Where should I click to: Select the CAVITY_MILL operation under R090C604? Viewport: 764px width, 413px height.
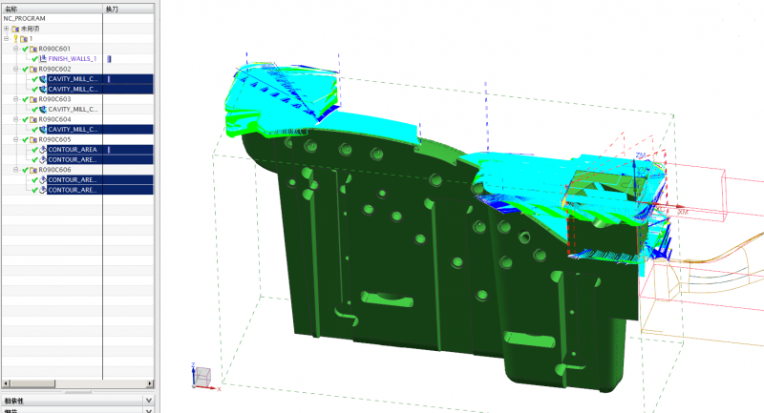(73, 130)
